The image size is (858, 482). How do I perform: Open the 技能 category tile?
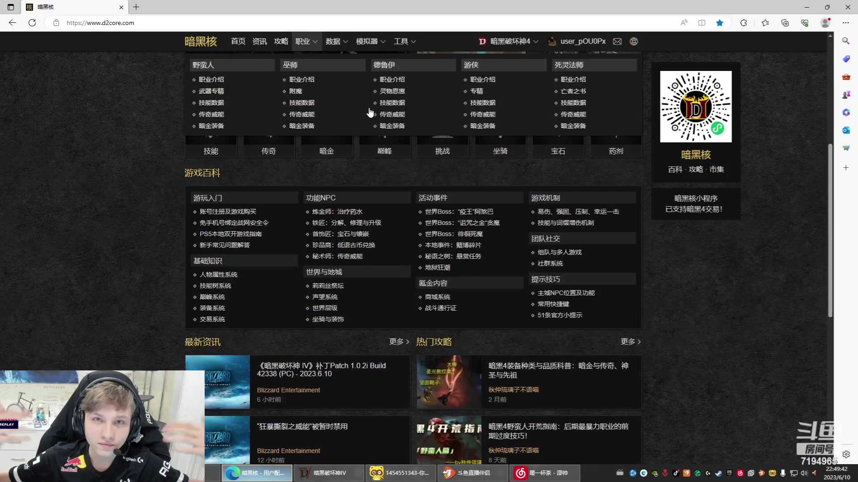pyautogui.click(x=211, y=147)
